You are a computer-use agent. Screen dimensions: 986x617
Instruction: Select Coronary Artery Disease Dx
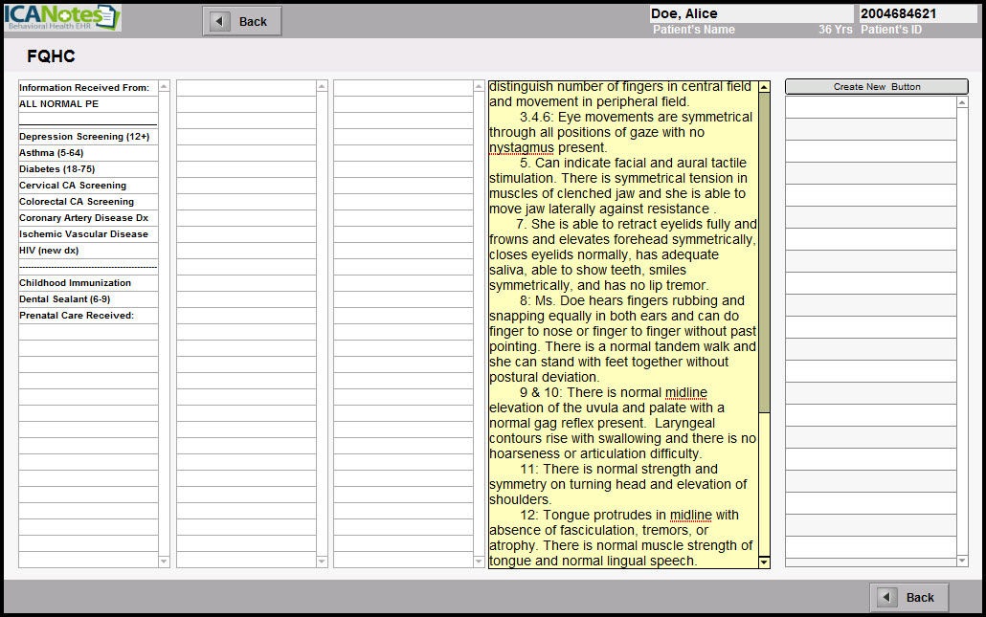point(83,218)
